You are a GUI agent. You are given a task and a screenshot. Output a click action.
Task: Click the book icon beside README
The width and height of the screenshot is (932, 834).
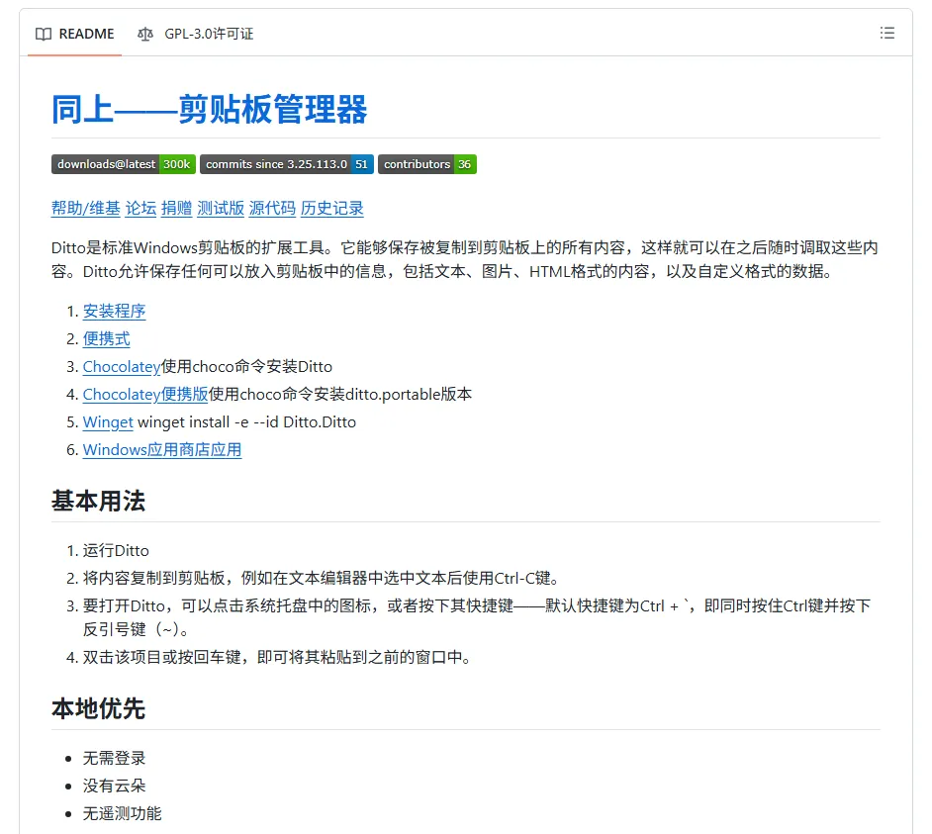[x=44, y=34]
